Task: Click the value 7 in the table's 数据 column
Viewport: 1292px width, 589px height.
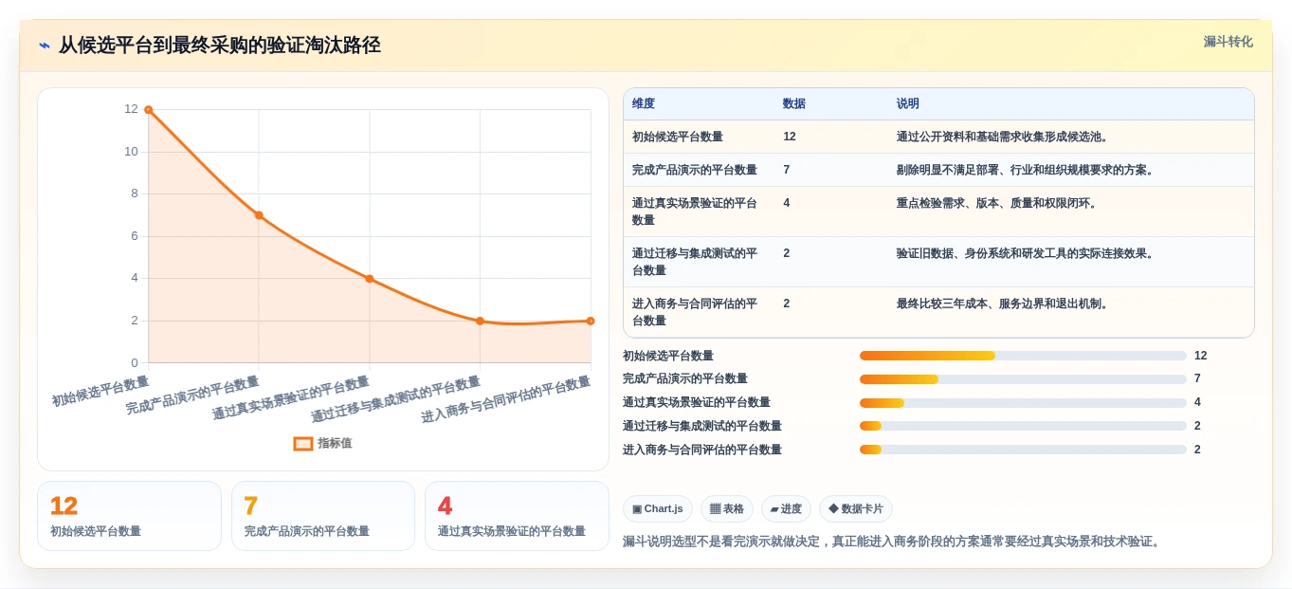Action: 787,170
